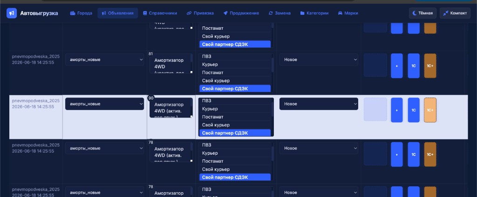Open Категории folder tab
Viewport: 477px width, 197px height.
pyautogui.click(x=314, y=13)
